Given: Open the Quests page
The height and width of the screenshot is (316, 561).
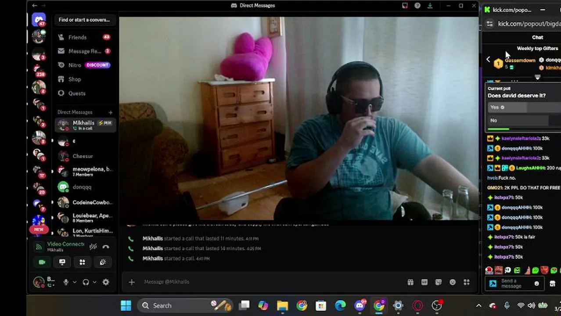Looking at the screenshot, I should click(84, 93).
